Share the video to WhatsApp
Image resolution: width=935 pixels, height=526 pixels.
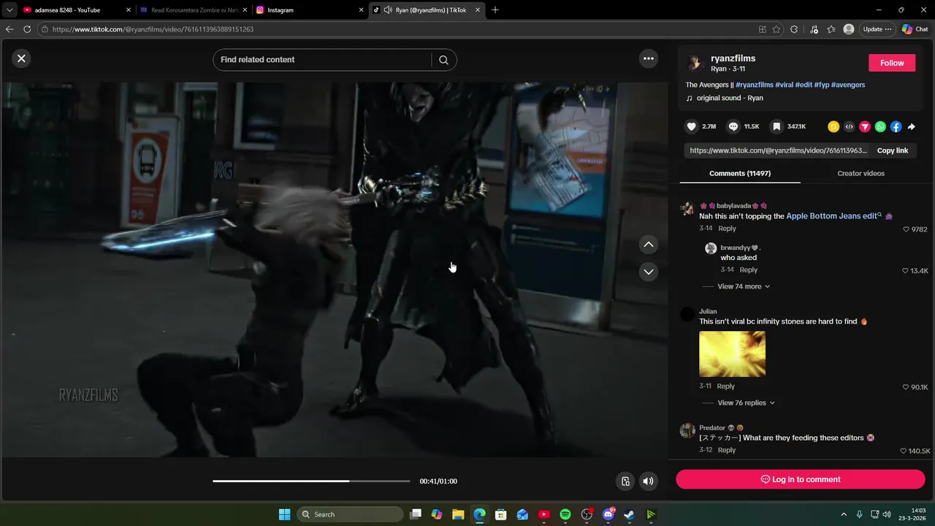point(880,126)
